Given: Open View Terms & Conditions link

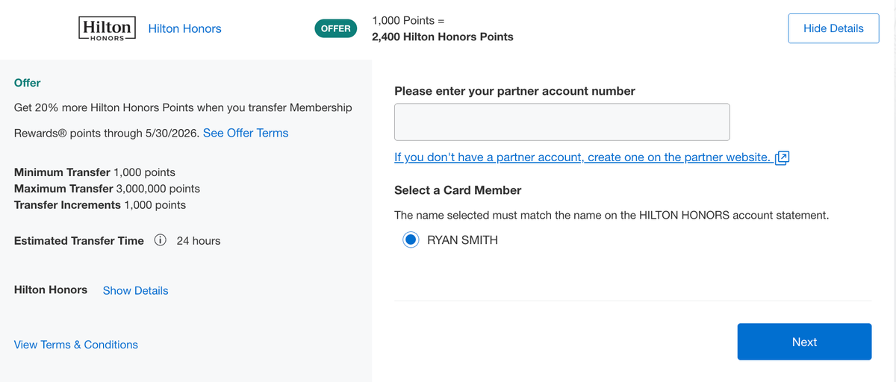Looking at the screenshot, I should (x=76, y=345).
